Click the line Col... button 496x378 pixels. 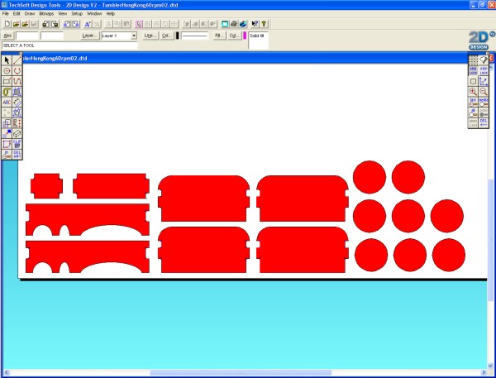pos(166,36)
